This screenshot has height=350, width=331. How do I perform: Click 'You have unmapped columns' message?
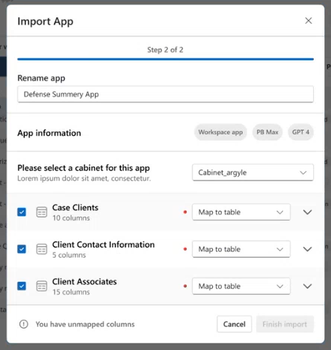point(85,324)
